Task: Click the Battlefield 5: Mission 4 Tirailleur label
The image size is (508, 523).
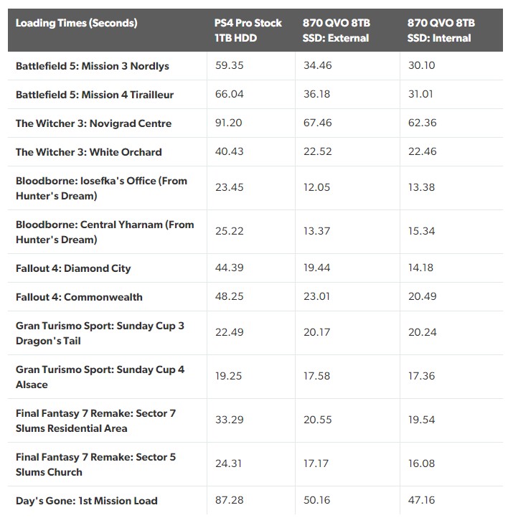Action: 95,95
